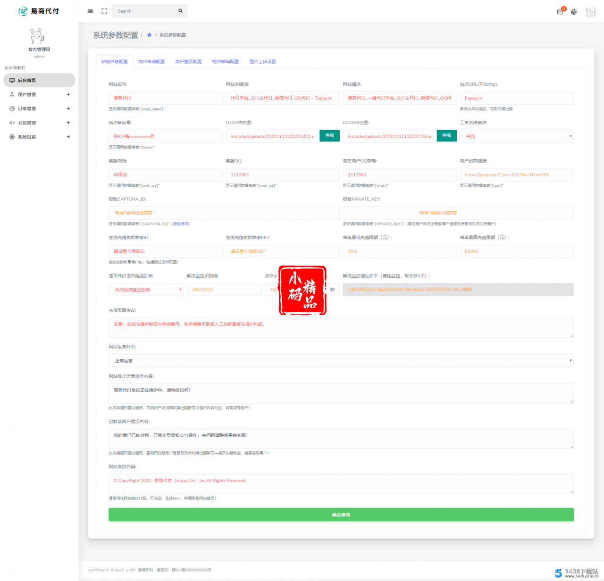Open the mail notifications icon

point(560,12)
